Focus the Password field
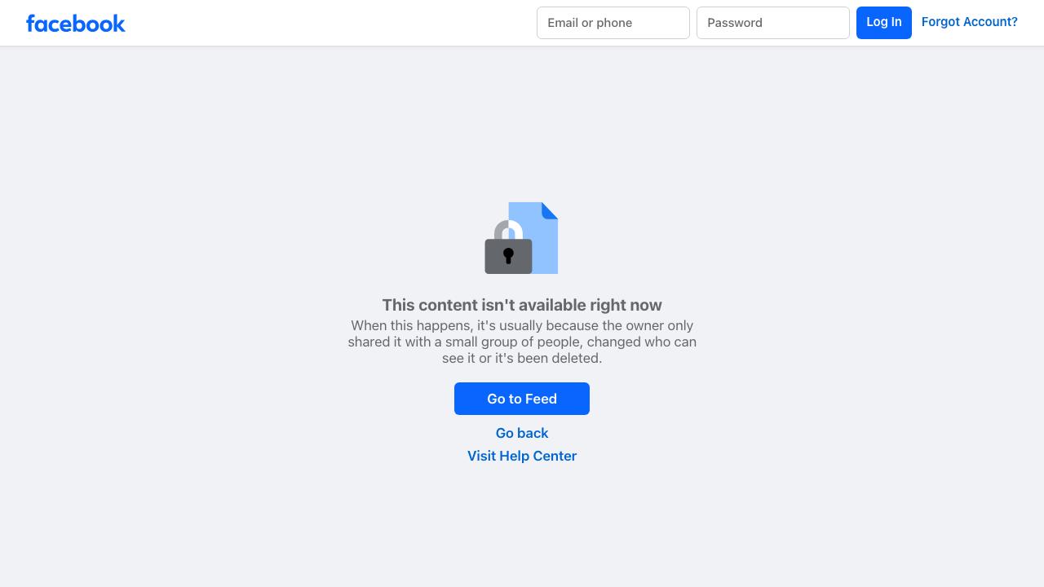The image size is (1044, 587). pos(773,23)
